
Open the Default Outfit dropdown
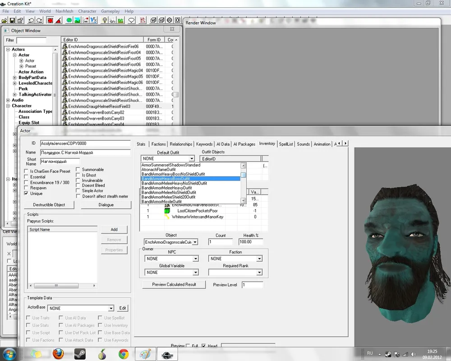192,159
